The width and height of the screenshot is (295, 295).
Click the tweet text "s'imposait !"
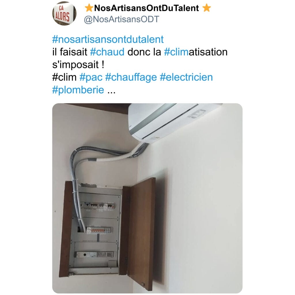point(78,65)
